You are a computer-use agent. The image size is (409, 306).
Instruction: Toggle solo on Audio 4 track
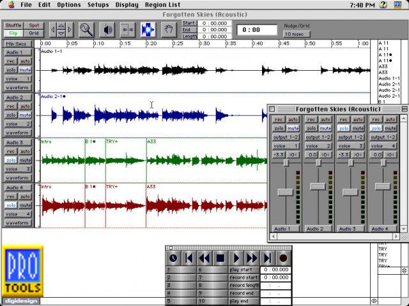[11, 205]
